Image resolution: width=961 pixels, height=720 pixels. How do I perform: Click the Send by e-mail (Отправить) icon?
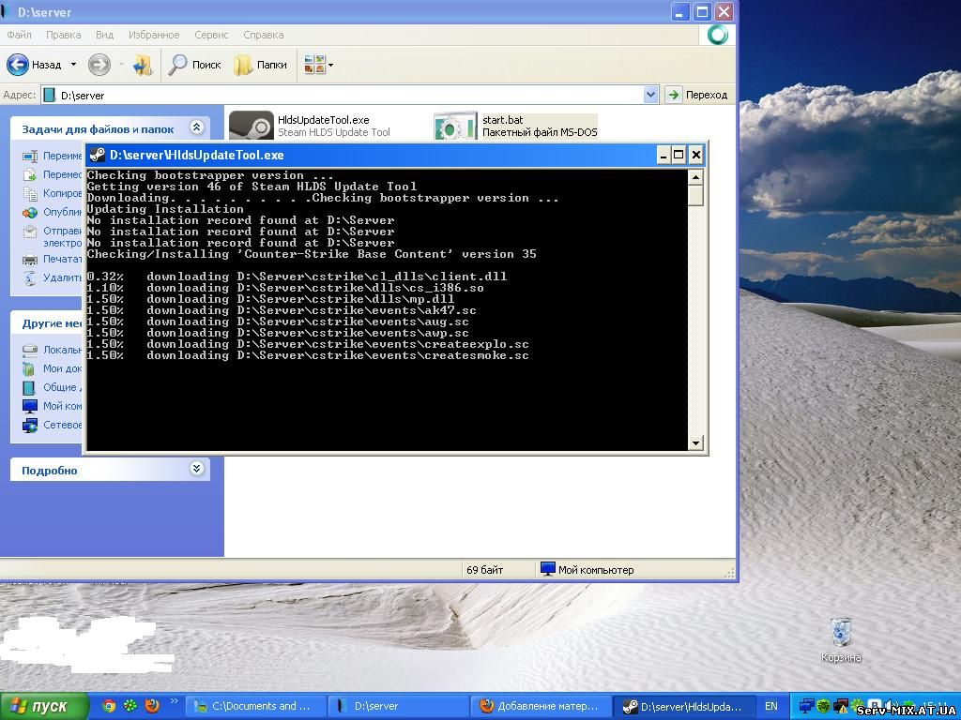(29, 232)
